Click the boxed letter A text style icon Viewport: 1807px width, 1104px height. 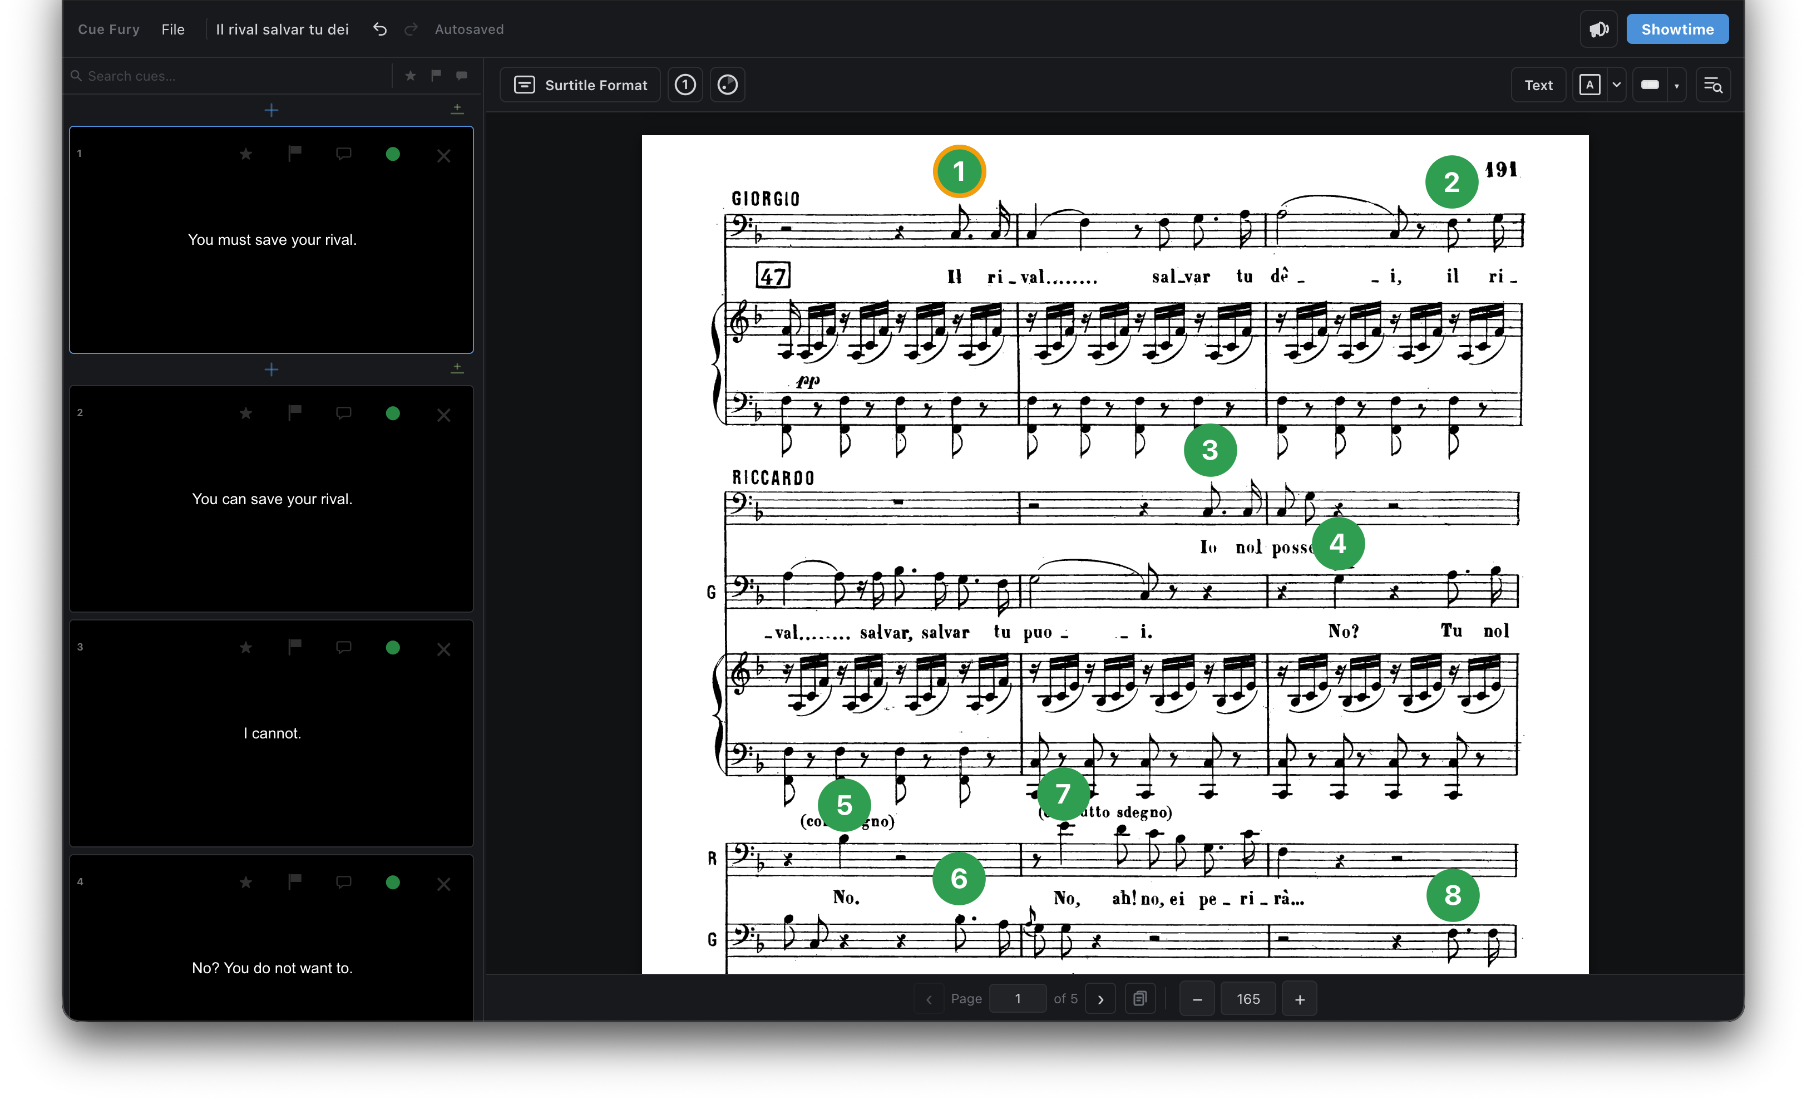click(x=1589, y=85)
